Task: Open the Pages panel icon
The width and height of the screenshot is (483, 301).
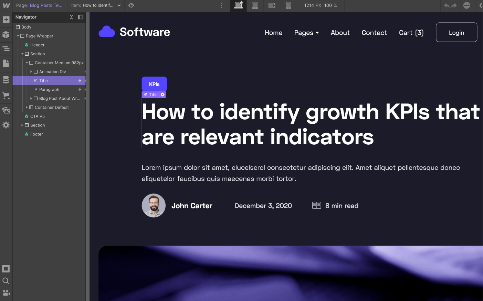Action: [6, 64]
